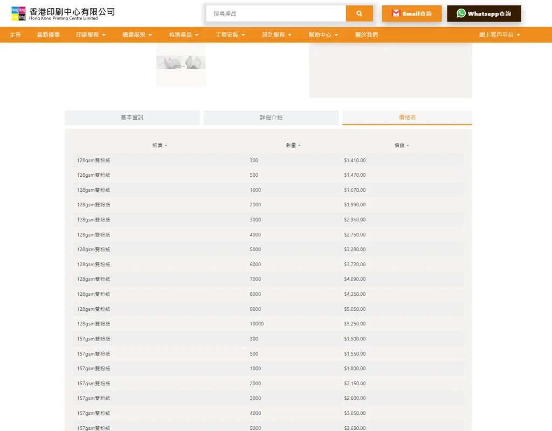Open the 設計服務 menu via its dropdown arrow
Screen dimensions: 552x431
click(289, 34)
